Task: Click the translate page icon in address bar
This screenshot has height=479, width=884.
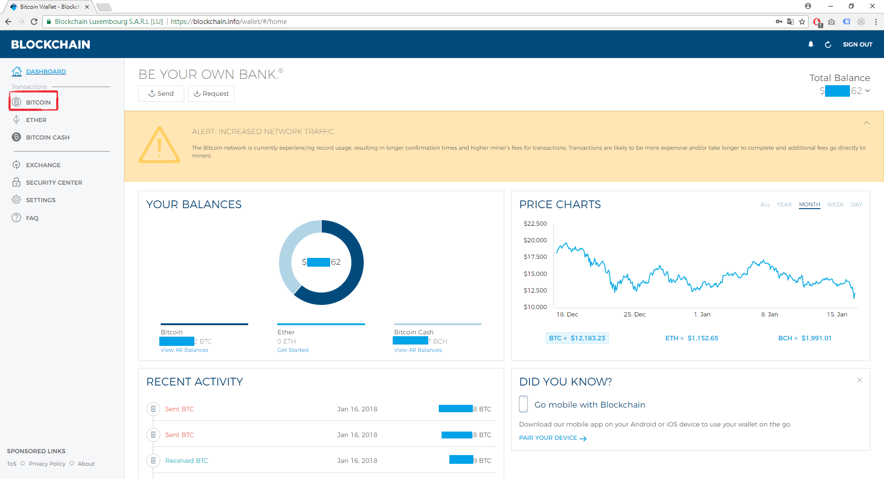Action: coord(791,22)
